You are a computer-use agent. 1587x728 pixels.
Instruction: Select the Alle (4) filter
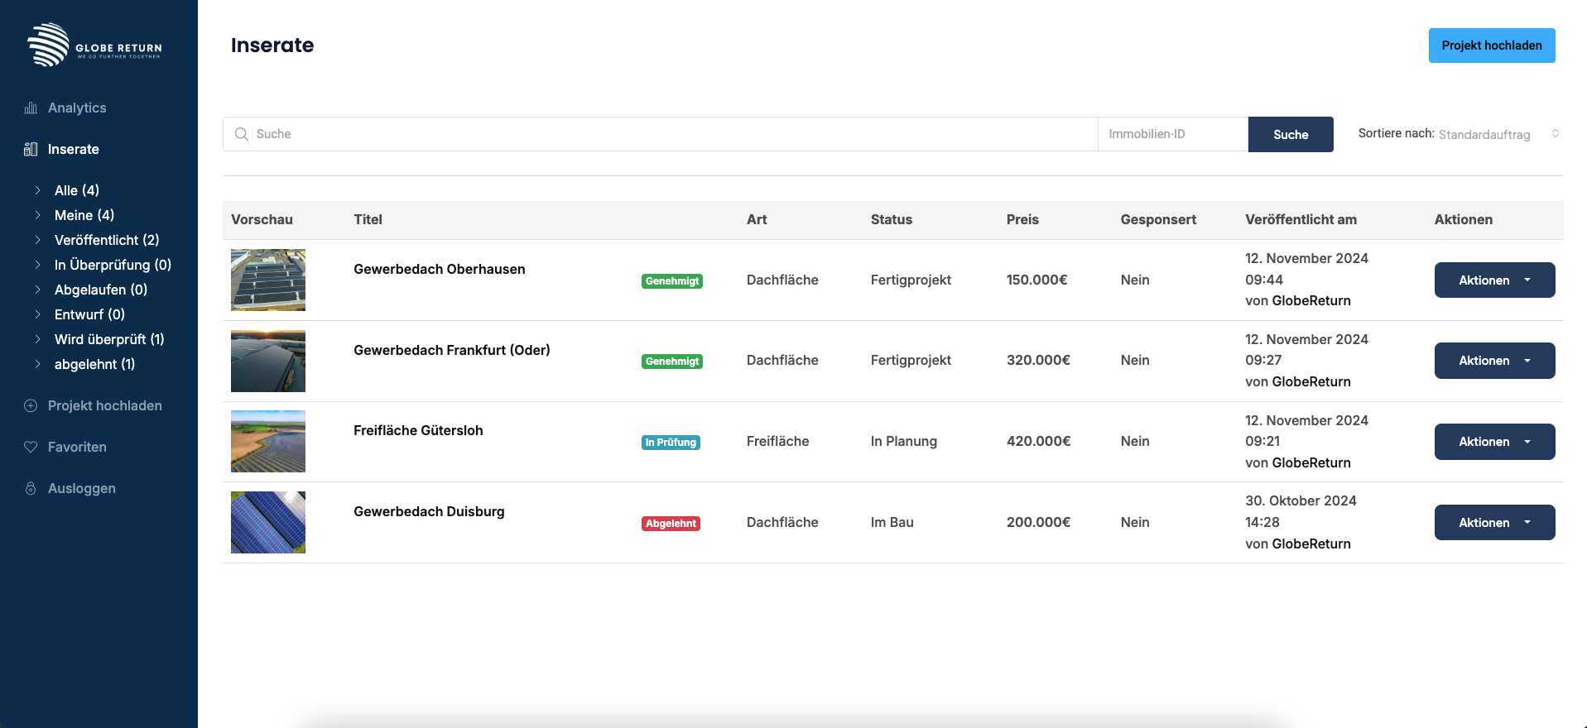(77, 190)
